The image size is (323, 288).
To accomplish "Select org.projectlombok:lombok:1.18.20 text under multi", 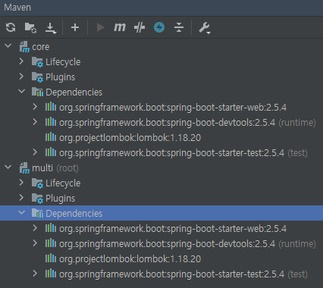I will [x=130, y=259].
